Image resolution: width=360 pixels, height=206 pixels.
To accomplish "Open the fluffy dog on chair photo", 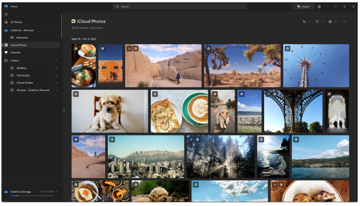I will (110, 111).
